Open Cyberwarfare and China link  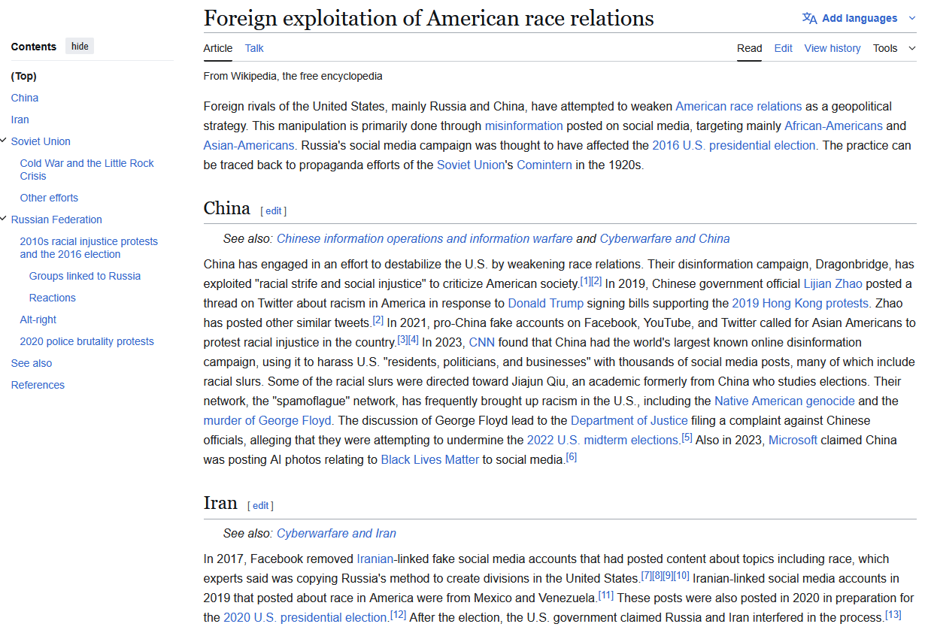[665, 238]
